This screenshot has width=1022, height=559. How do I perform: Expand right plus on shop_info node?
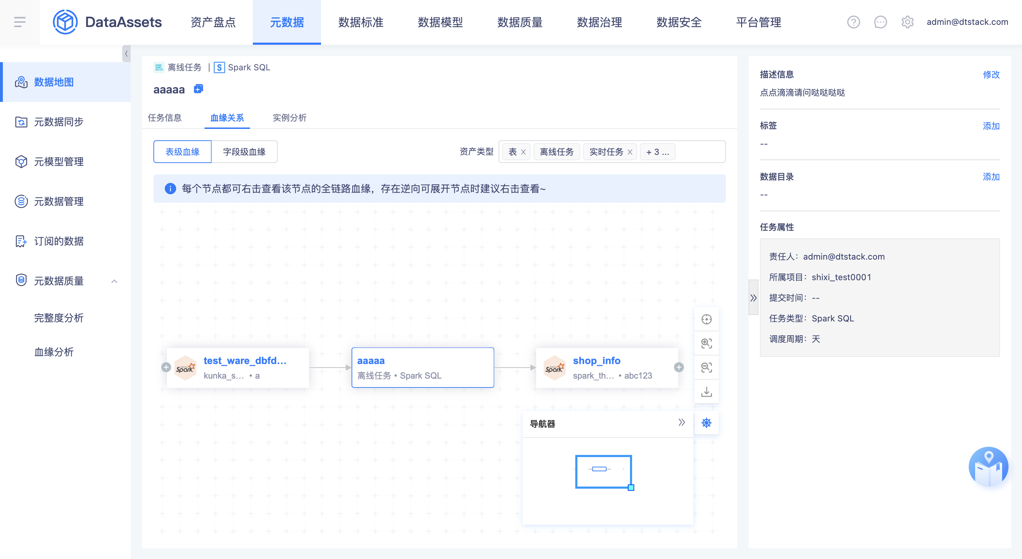(x=679, y=367)
